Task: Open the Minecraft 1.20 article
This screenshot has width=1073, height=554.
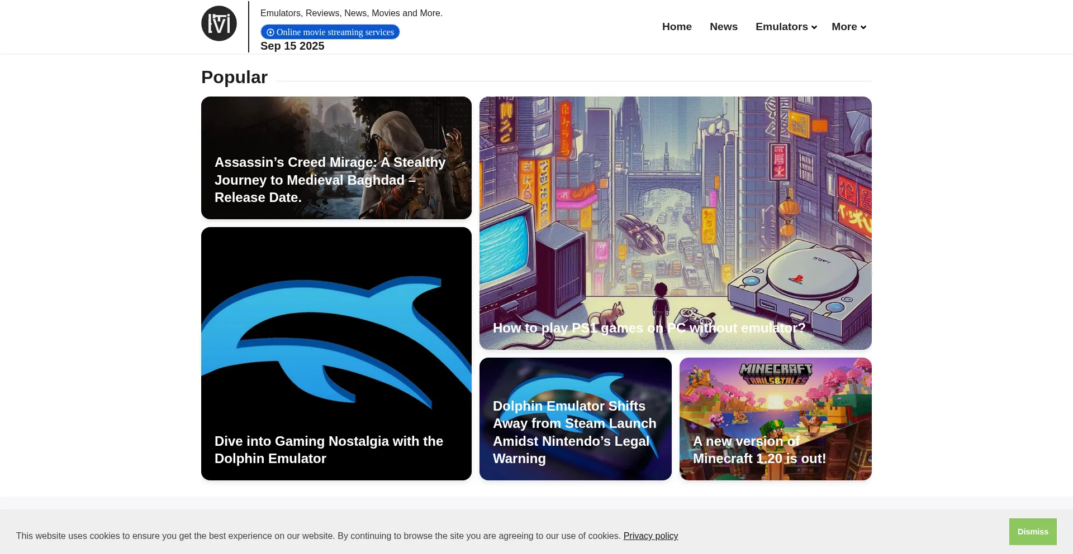Action: 759,450
